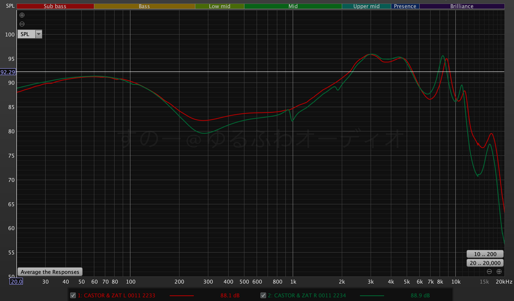Viewport: 514px width, 301px height.
Task: Zoom in horizontal axis plus icon
Action: (499, 271)
